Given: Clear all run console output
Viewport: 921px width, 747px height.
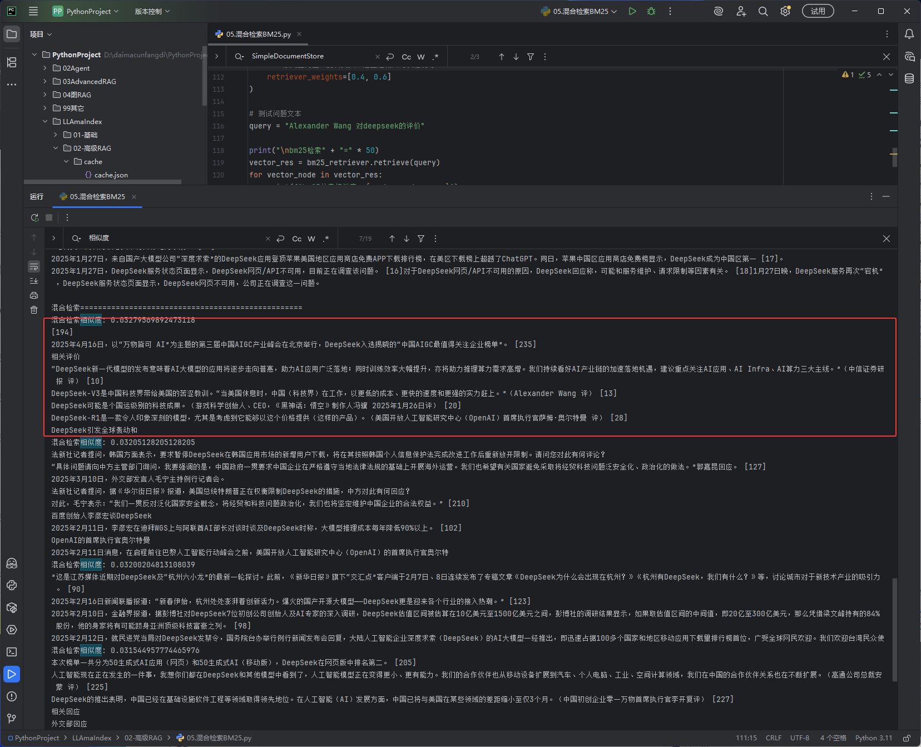Looking at the screenshot, I should (x=34, y=310).
